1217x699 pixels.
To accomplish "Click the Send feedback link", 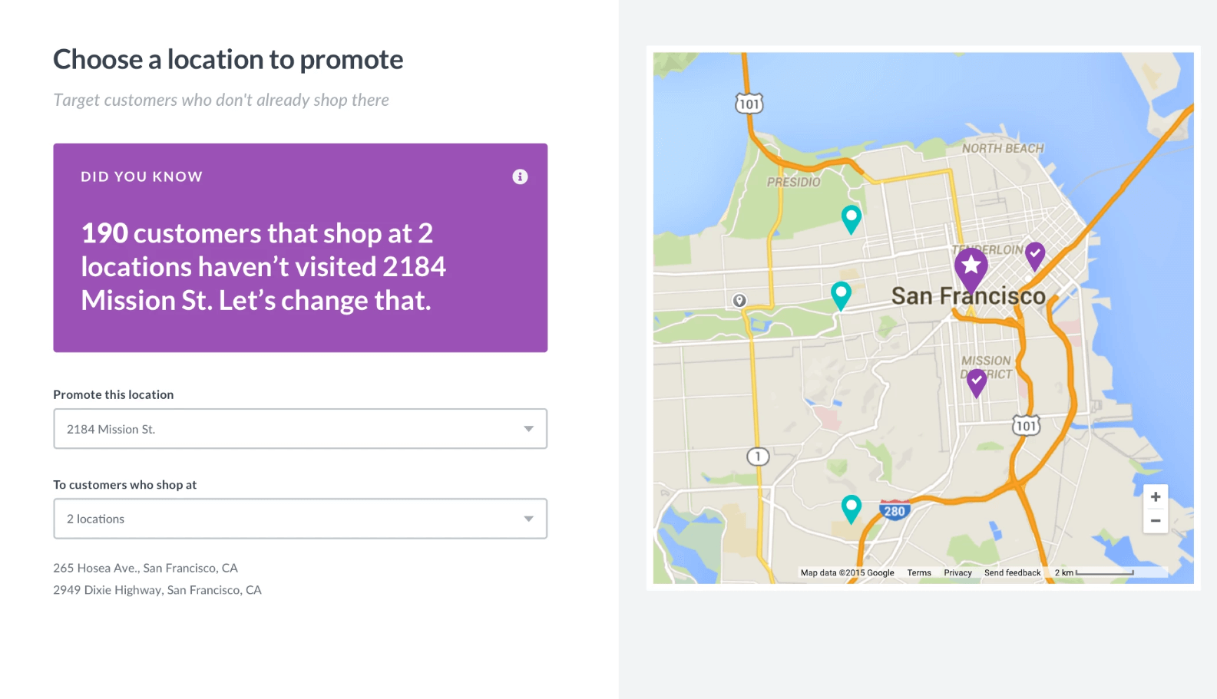I will tap(1012, 572).
